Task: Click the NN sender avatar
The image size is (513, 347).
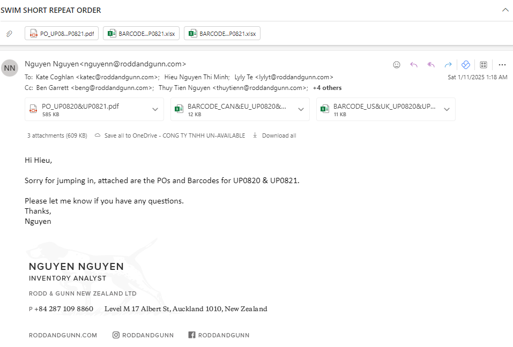Action: (10, 68)
